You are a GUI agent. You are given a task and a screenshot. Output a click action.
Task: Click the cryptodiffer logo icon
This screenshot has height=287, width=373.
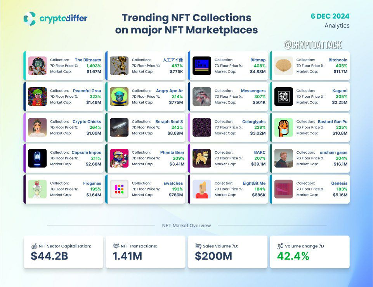[30, 18]
